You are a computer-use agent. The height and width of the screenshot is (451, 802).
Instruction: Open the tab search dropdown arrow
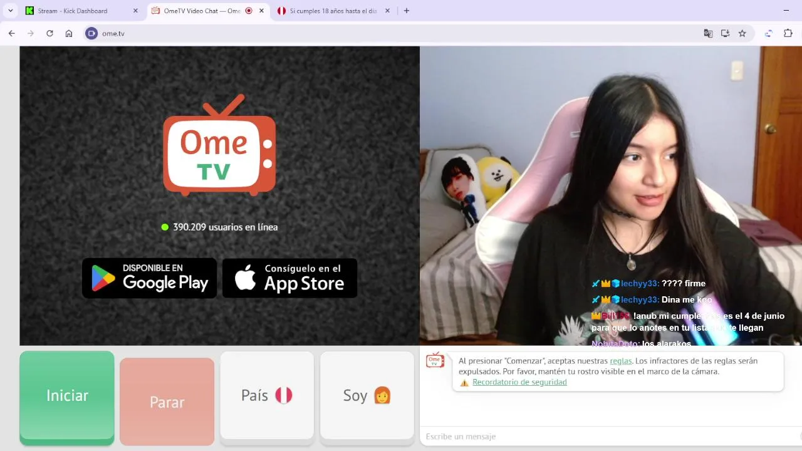pyautogui.click(x=11, y=11)
